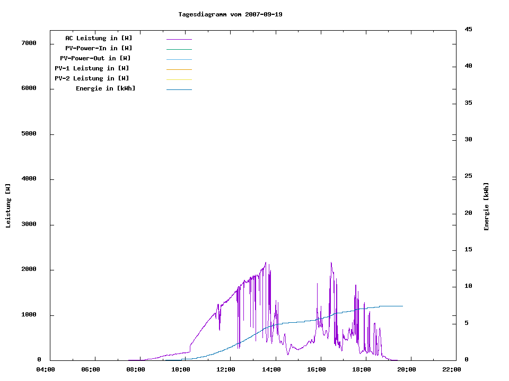Select the 'PV-Power-In in [W]' legend label

tap(99, 48)
